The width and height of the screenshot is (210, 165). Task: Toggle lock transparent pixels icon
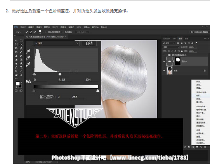tap(169, 51)
